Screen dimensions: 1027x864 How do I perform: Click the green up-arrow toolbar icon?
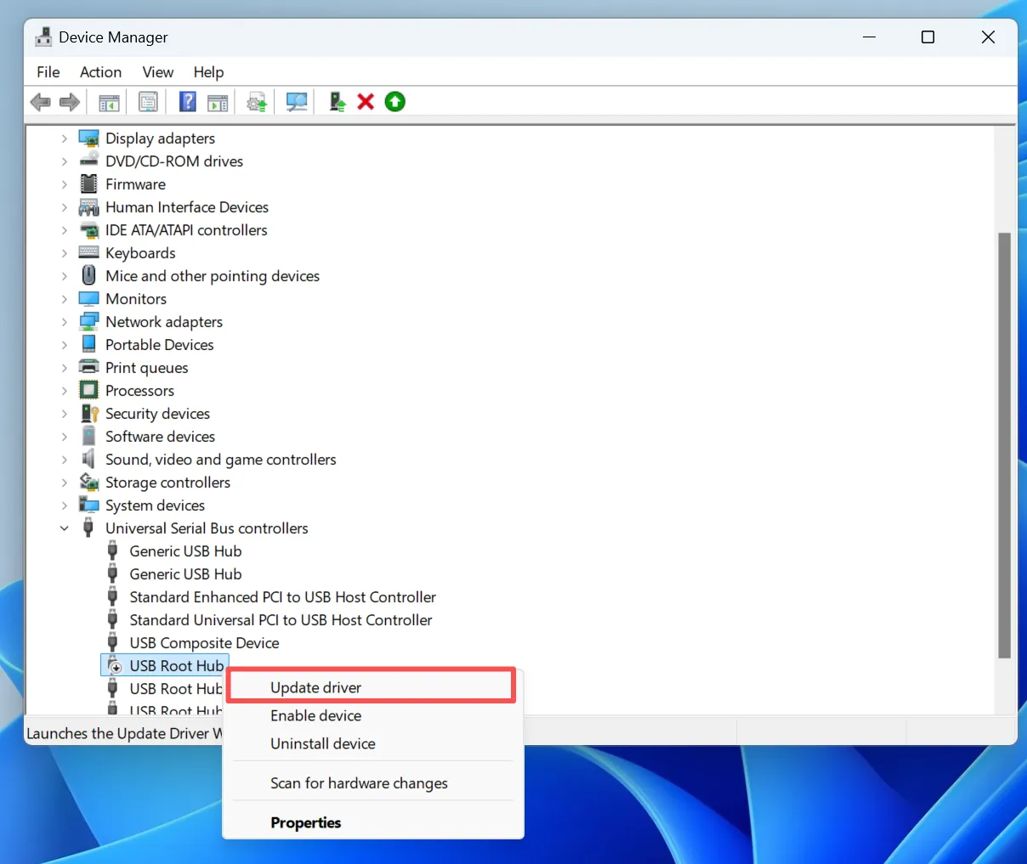point(395,103)
